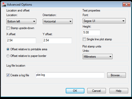Check Single line plot stamp
Viewport: 132px width, 99px height.
pos(84,39)
